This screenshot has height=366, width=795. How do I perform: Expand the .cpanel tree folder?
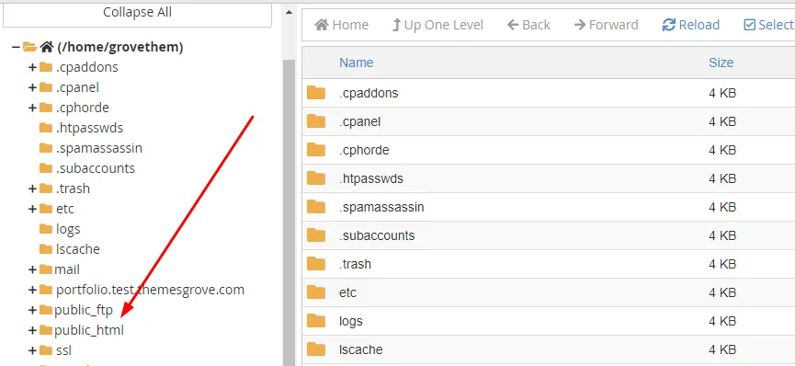(32, 87)
